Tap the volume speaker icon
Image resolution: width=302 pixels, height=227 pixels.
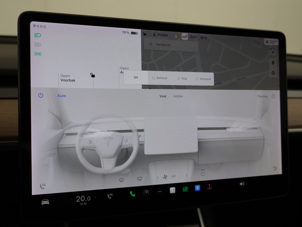(x=242, y=184)
